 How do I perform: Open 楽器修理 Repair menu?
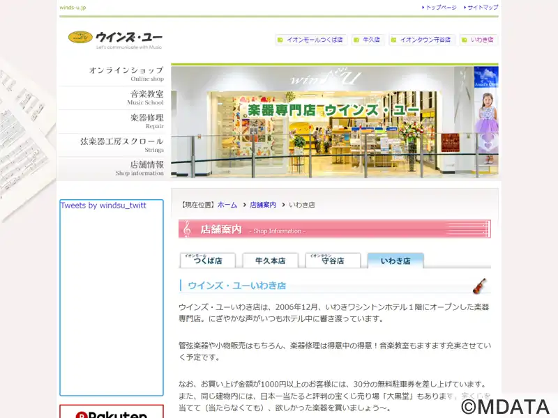coord(112,121)
